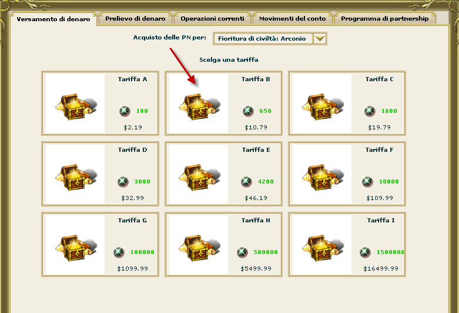459x313 pixels.
Task: Pick the treasure chest for Tariffa D
Action: [76, 177]
